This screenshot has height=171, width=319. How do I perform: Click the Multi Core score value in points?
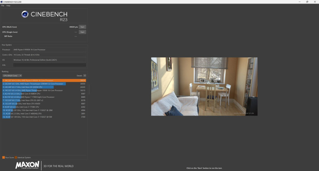click(x=74, y=27)
